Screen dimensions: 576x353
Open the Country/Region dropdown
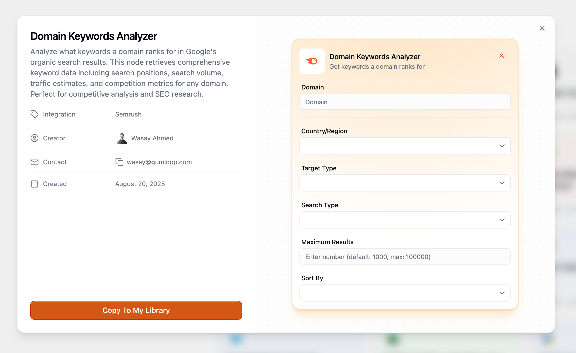(405, 146)
